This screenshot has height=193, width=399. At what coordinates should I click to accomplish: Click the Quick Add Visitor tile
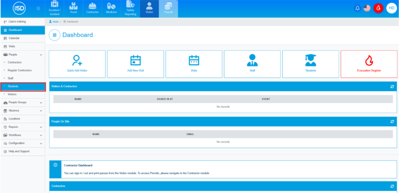77,64
